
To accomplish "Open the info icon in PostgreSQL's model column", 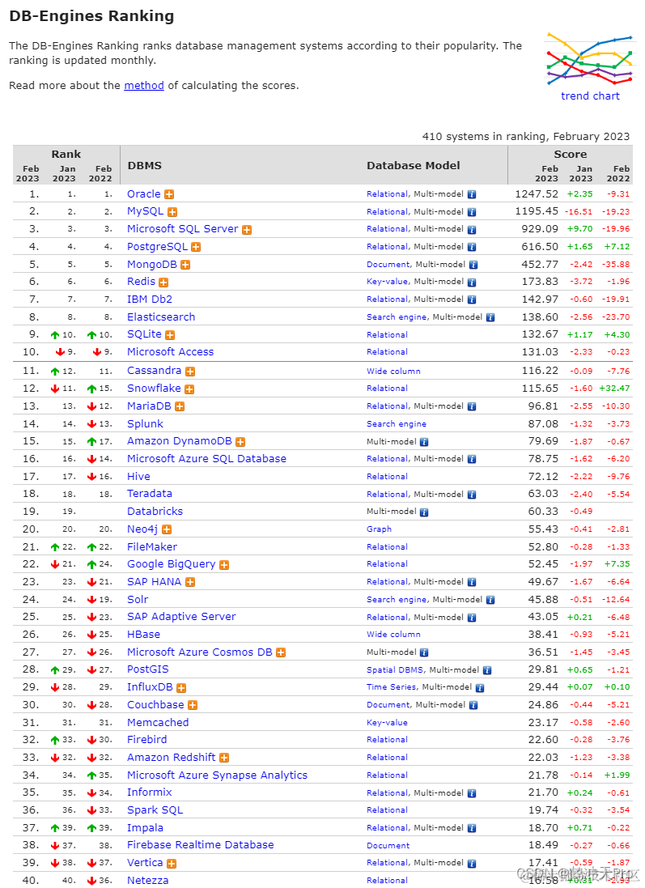I will click(472, 248).
